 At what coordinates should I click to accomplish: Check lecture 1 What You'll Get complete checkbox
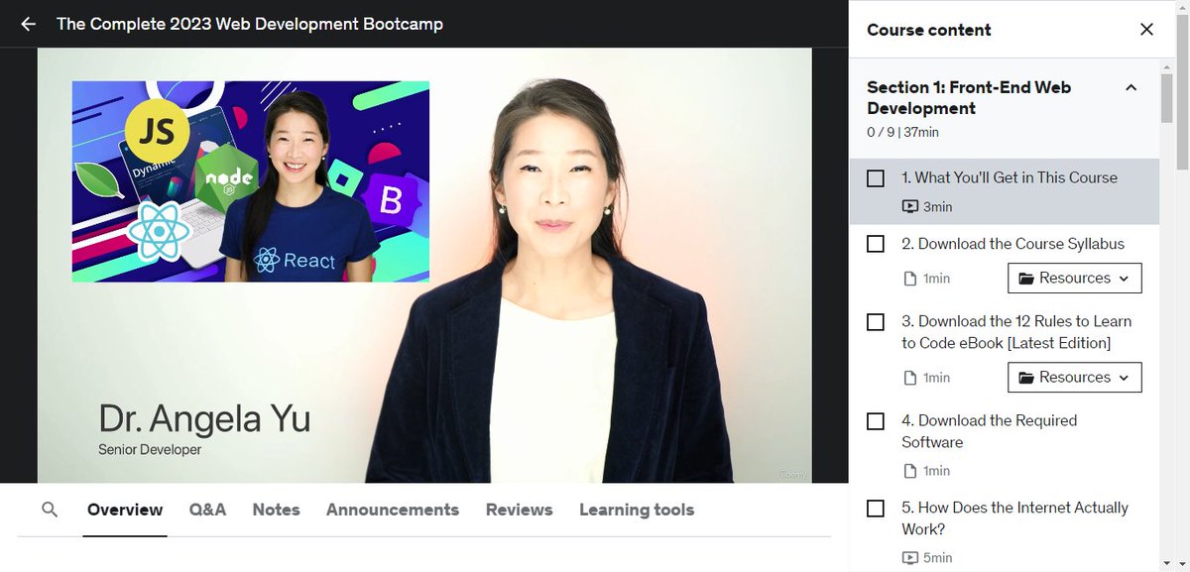click(x=876, y=178)
